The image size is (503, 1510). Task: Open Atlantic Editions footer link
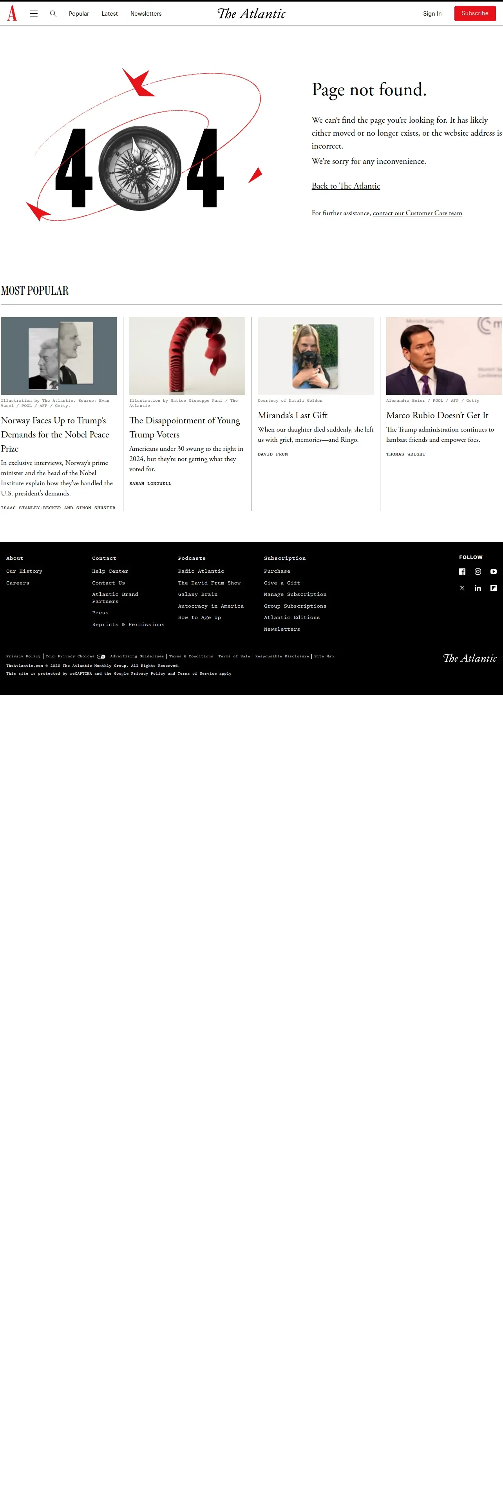[x=292, y=617]
